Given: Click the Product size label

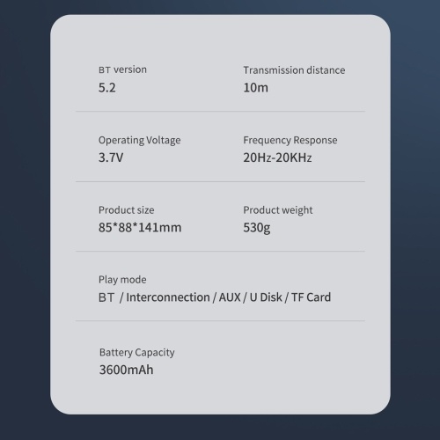Looking at the screenshot, I should point(127,210).
